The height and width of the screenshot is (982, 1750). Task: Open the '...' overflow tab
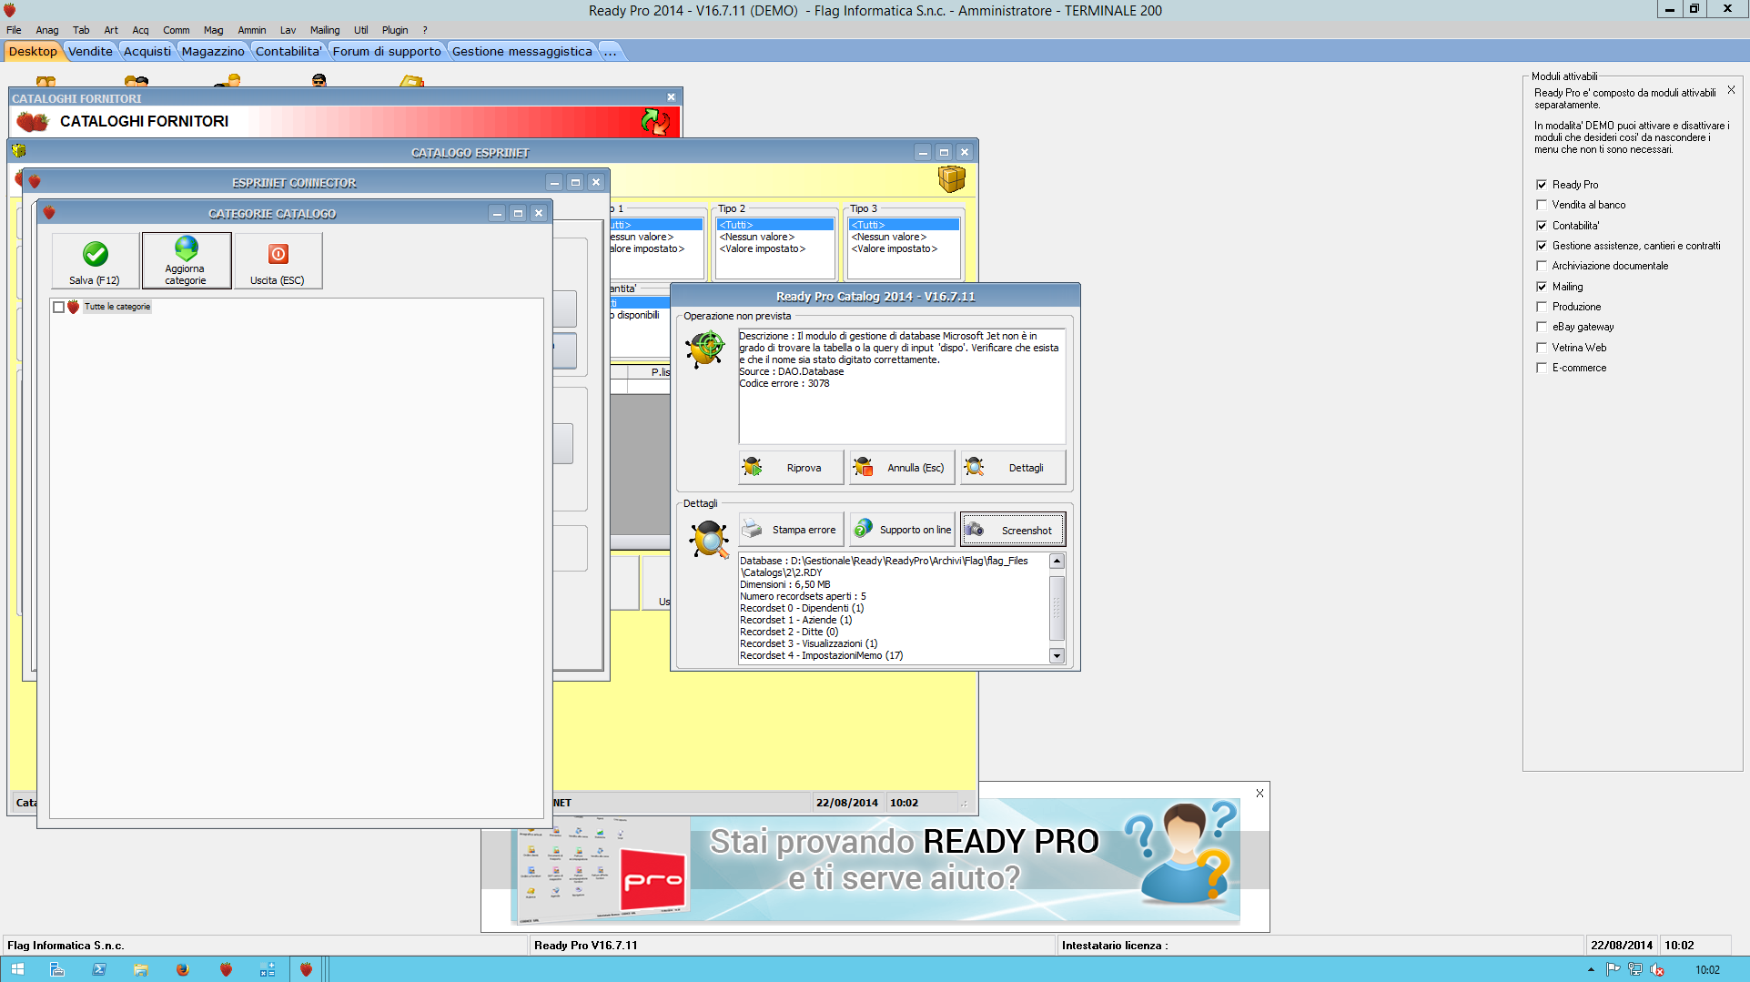pos(610,51)
